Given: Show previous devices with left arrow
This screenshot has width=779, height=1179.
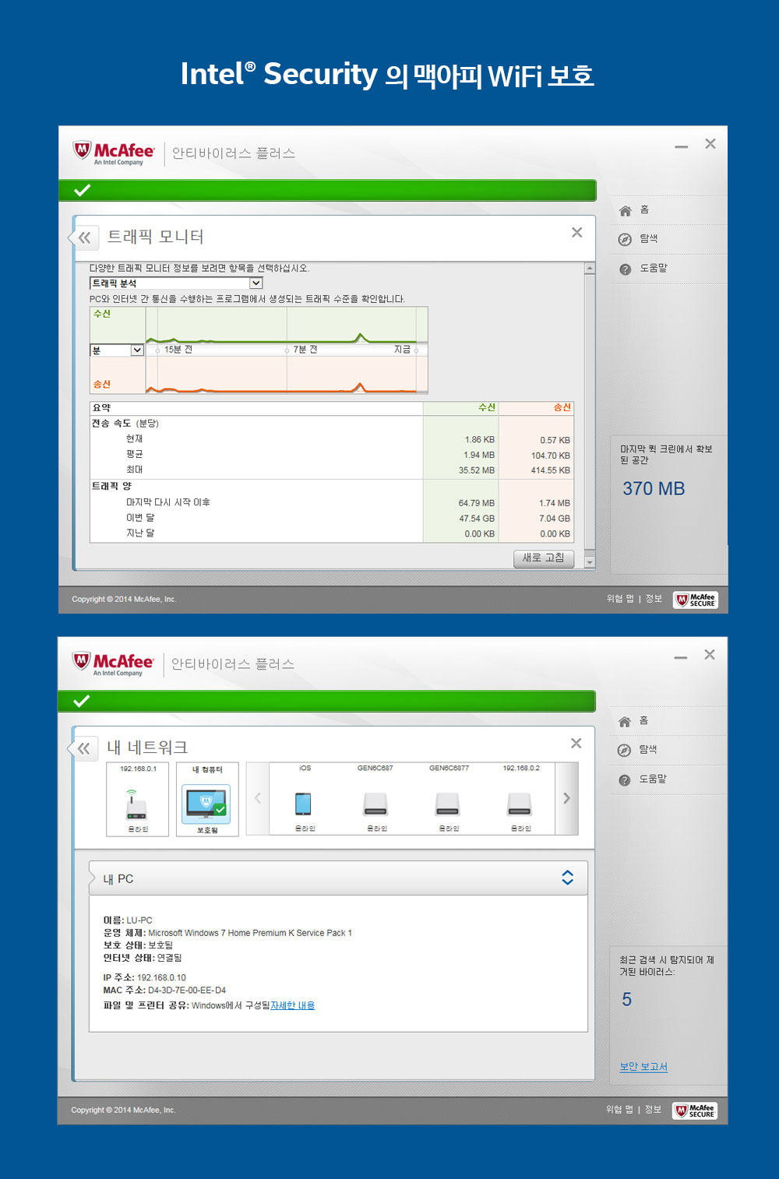Looking at the screenshot, I should tap(258, 798).
